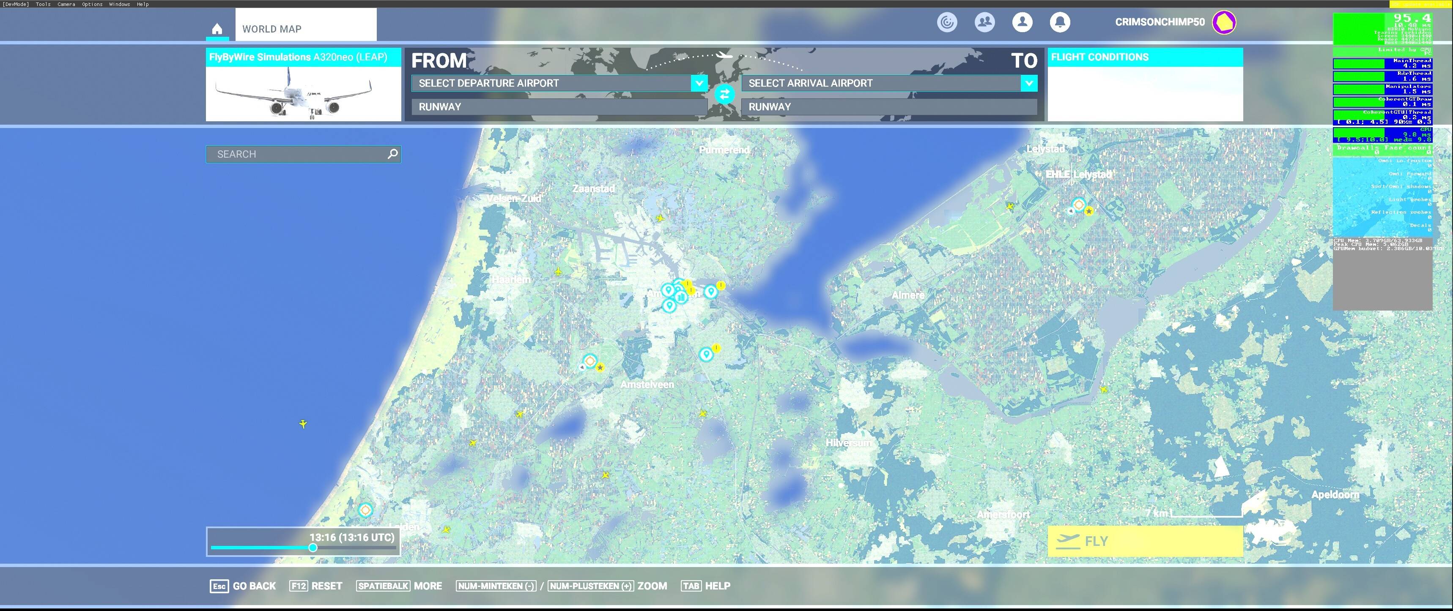
Task: Select the airport marker near Leiden
Action: point(365,510)
